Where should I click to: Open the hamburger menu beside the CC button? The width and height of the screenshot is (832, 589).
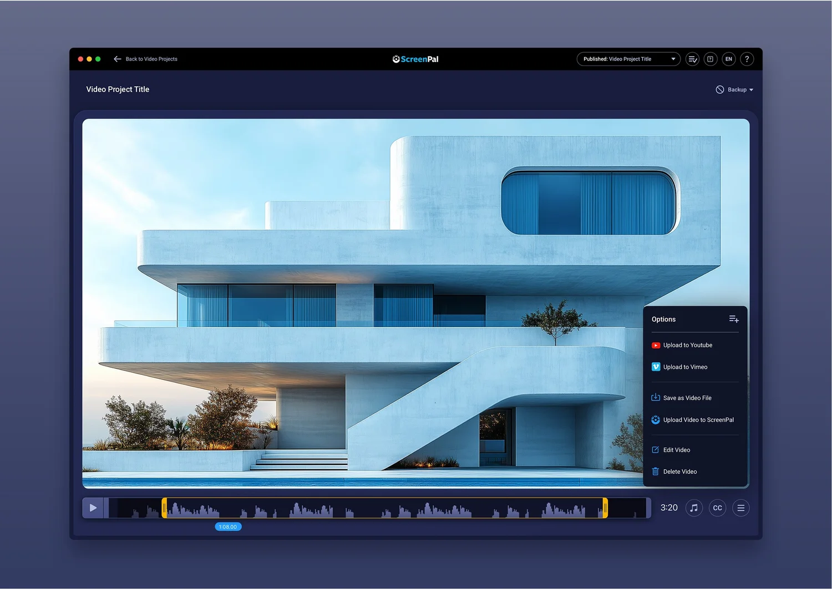pos(741,507)
